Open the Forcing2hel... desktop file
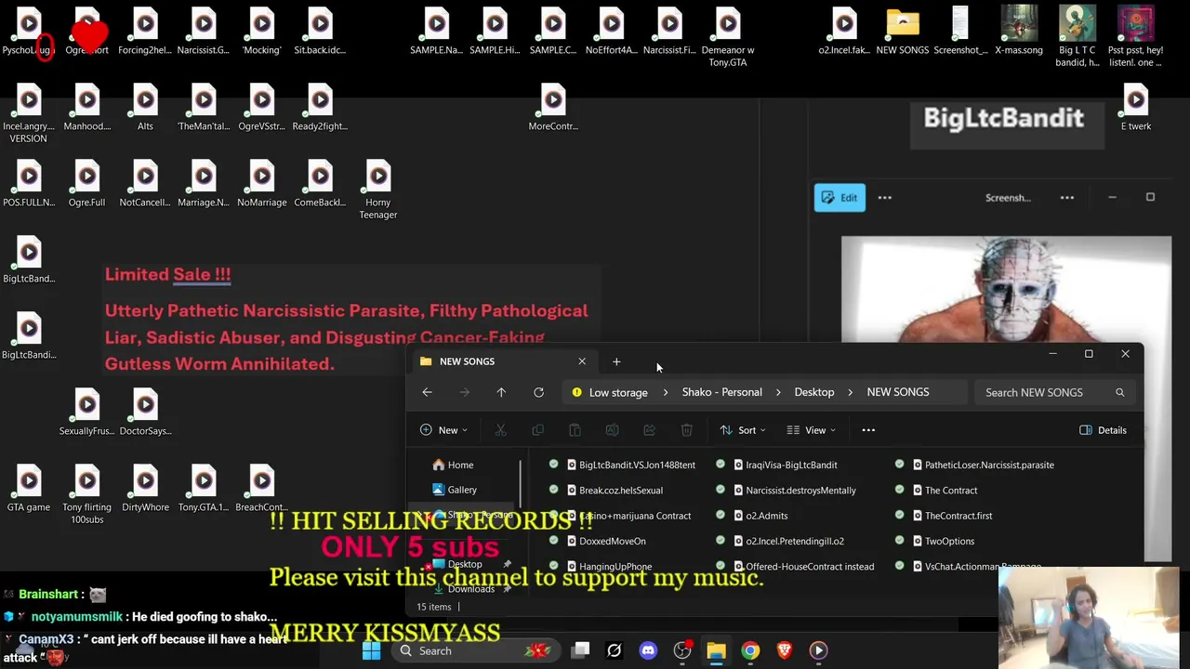The width and height of the screenshot is (1190, 669). (145, 32)
